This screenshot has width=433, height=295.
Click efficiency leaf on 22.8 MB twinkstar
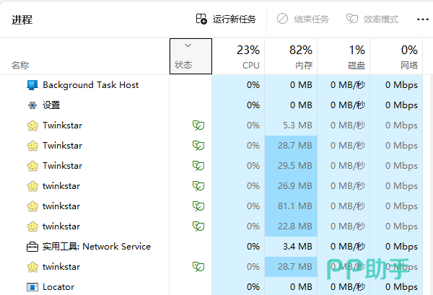point(198,226)
